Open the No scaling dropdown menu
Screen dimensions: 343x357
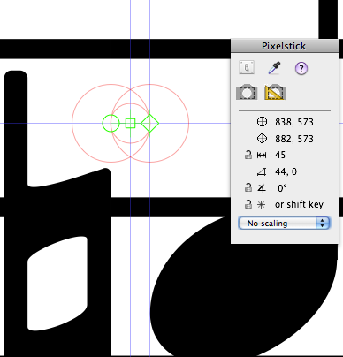[x=285, y=224]
